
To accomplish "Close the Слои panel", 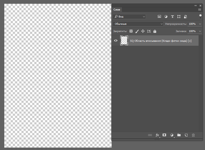I will pyautogui.click(x=200, y=5).
